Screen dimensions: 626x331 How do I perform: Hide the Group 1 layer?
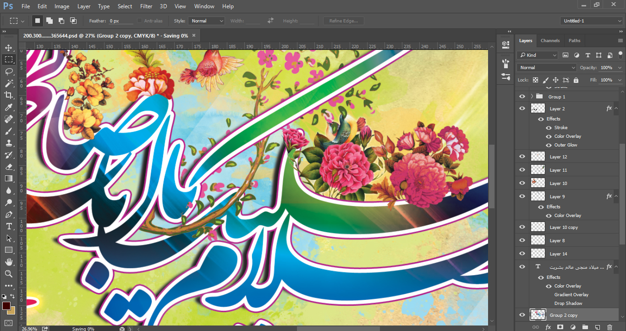click(522, 97)
